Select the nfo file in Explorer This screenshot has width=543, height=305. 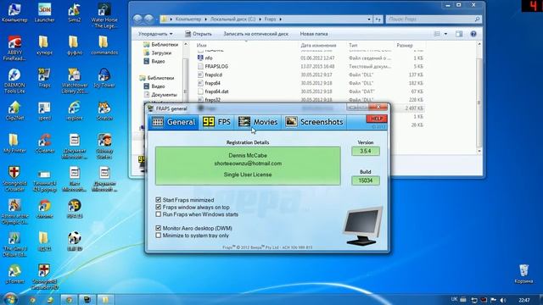(209, 58)
